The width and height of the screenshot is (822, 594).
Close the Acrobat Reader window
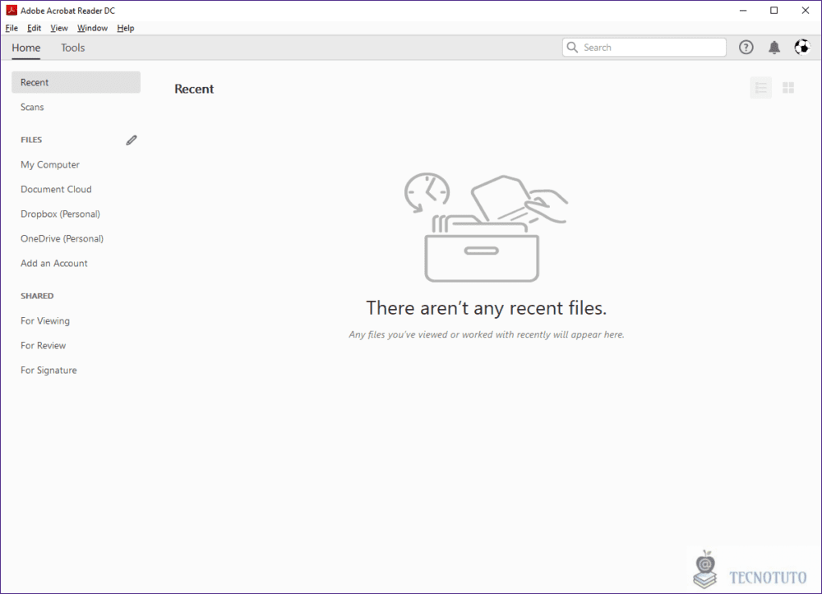click(806, 11)
